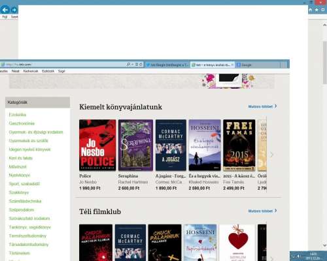
Task: Open Favorites star icon in outer window
Action: point(317,10)
